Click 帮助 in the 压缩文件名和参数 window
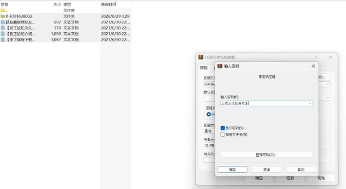Viewport: 346px width, 189px height. (x=321, y=178)
